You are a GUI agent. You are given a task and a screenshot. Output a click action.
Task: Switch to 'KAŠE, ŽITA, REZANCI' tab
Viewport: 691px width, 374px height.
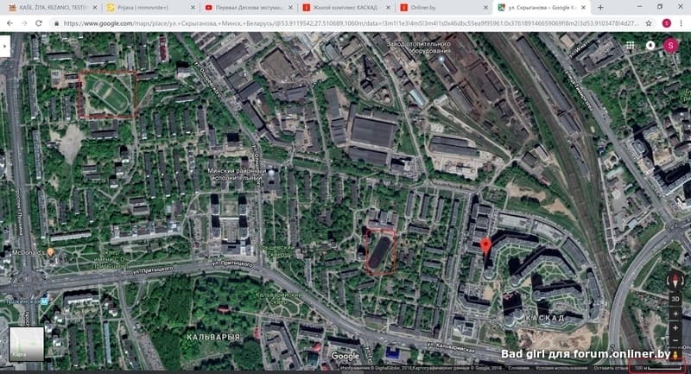pyautogui.click(x=52, y=8)
